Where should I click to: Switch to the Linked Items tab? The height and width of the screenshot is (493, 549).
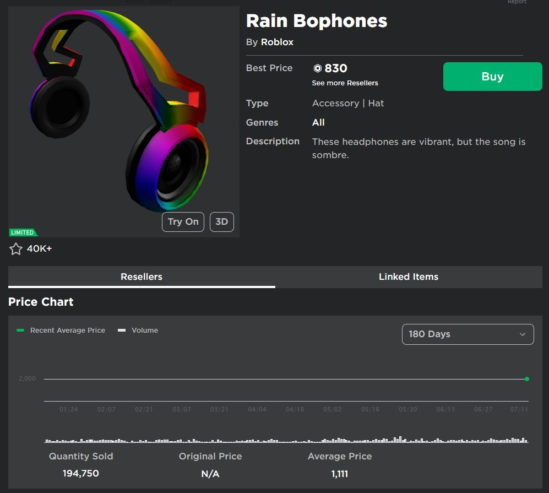tap(408, 277)
